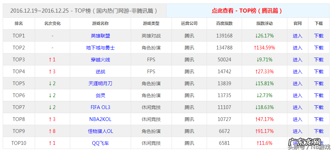Click the TOP10 rank cell

(x=19, y=143)
